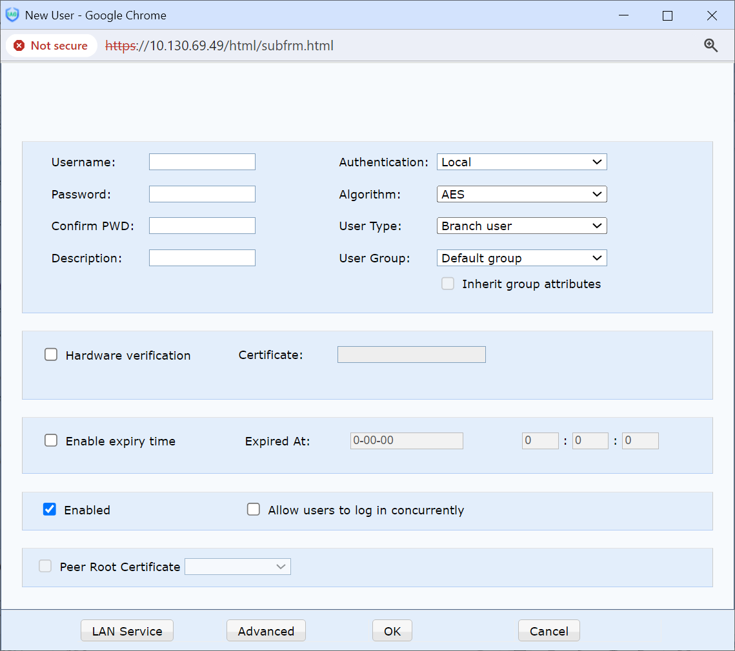Enable expiry time checkbox

51,441
